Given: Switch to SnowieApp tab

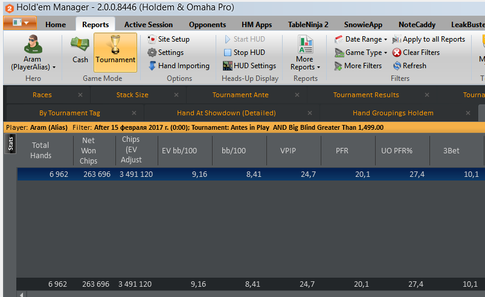Looking at the screenshot, I should [x=363, y=25].
